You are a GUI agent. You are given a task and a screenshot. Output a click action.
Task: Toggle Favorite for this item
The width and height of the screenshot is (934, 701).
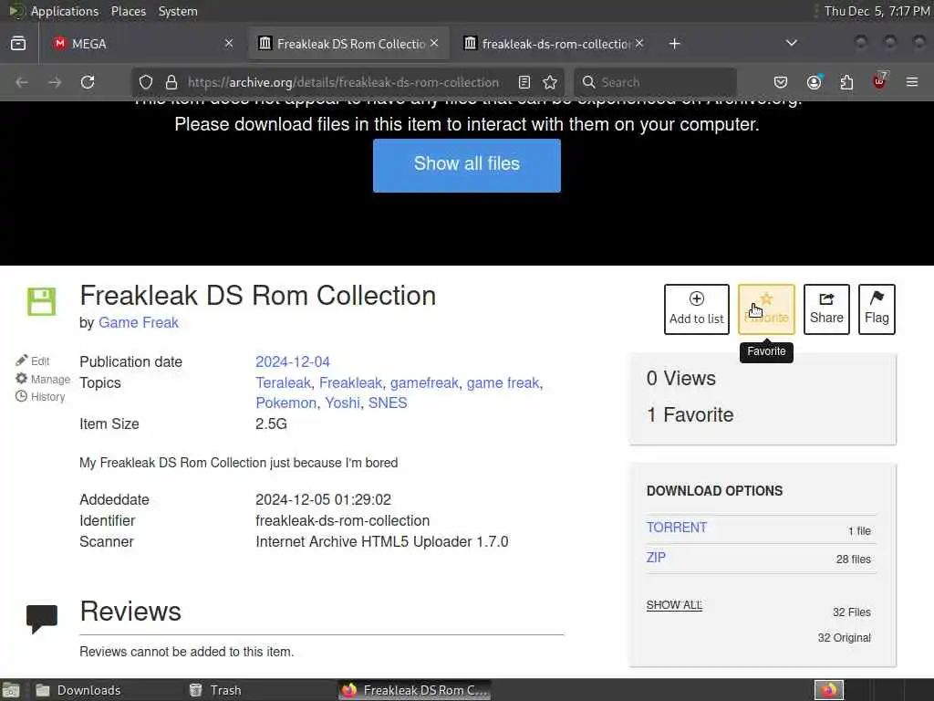766,309
